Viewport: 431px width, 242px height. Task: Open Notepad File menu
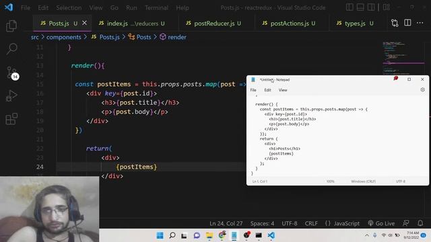coord(253,90)
